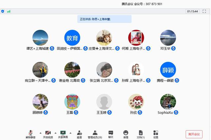Select 薛颖 blue avatar tile
This screenshot has height=140, width=211.
[x=168, y=70]
